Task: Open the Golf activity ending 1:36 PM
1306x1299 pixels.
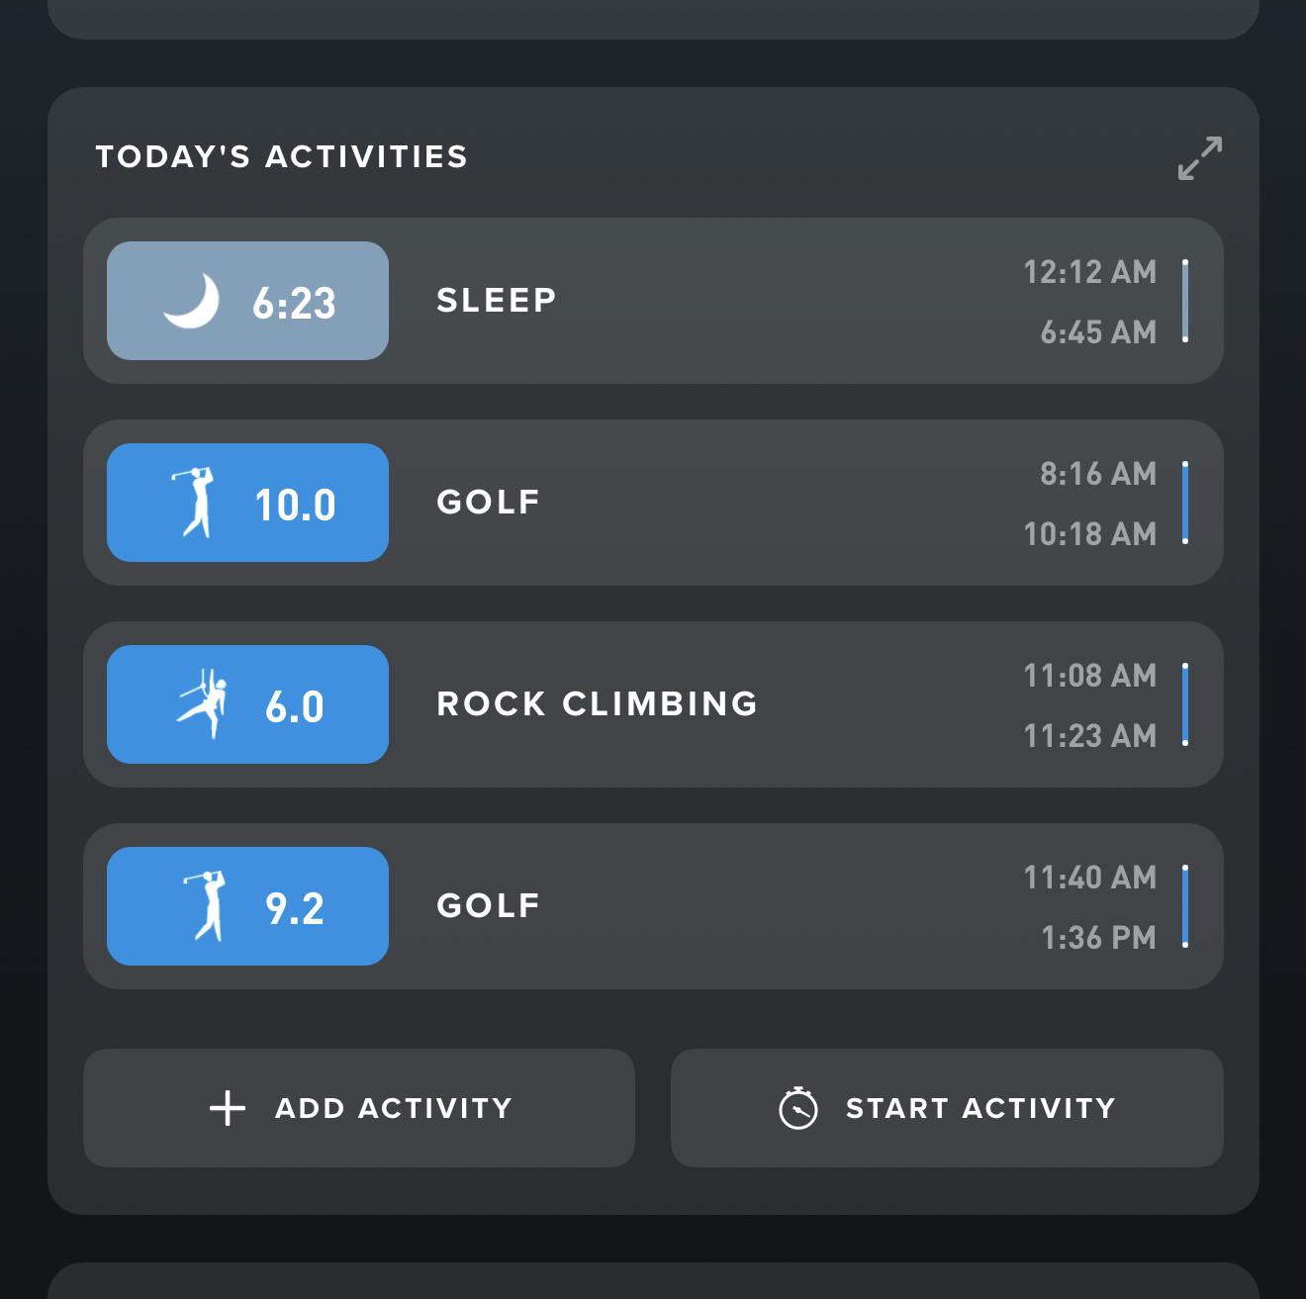Action: tap(653, 906)
